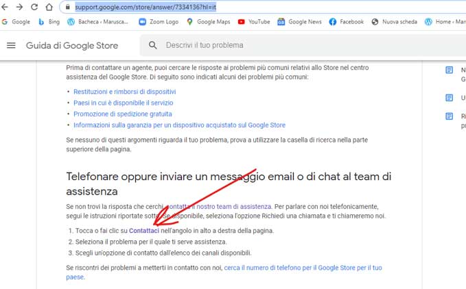Open the Facebook bookmark
The height and width of the screenshot is (289, 466).
pos(346,22)
